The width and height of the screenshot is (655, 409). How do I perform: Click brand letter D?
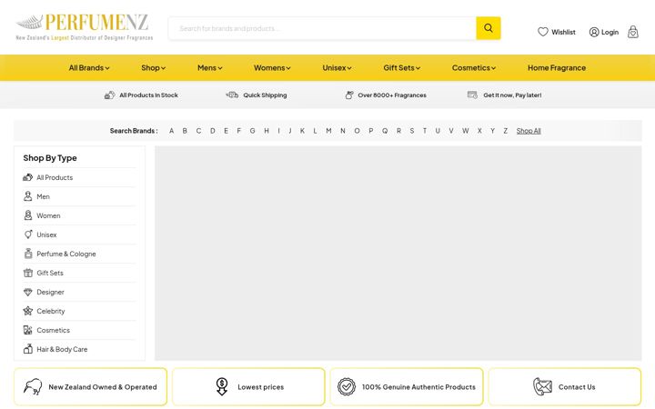click(213, 131)
